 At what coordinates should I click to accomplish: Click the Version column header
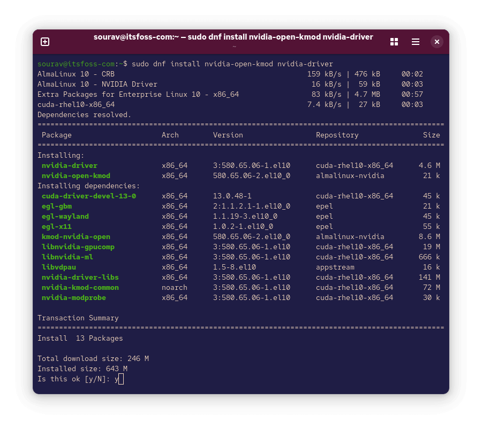(x=228, y=135)
